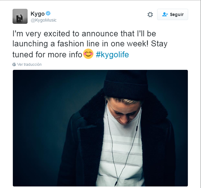
Task: Click the globe translation icon
Action: (x=14, y=65)
